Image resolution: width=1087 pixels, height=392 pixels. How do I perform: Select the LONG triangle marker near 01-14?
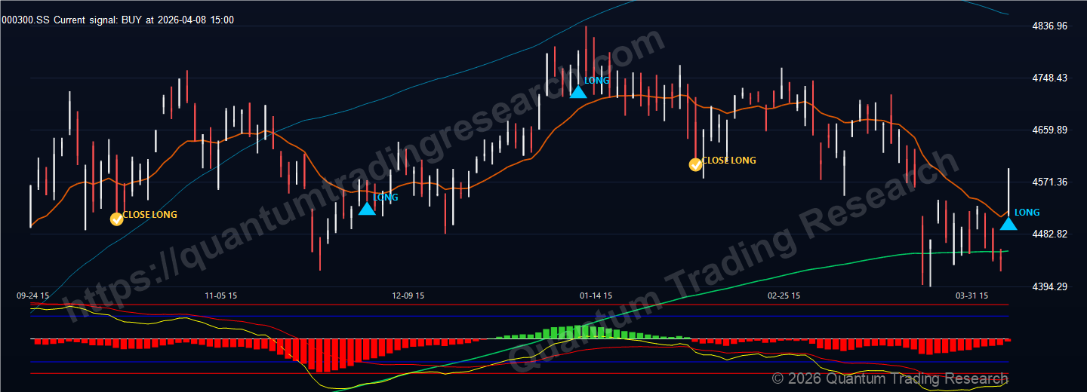tap(578, 92)
